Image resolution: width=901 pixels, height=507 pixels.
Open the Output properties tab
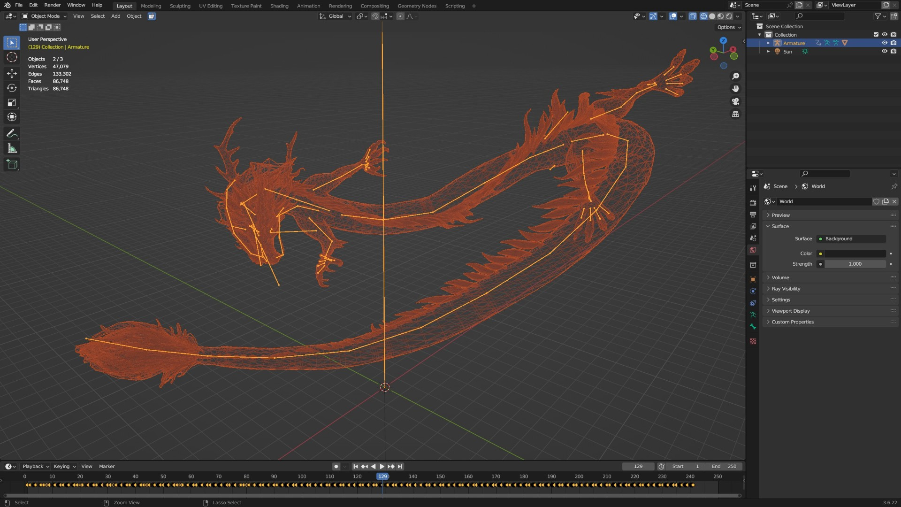(753, 215)
